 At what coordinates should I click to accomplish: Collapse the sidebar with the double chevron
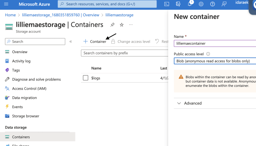point(71,42)
